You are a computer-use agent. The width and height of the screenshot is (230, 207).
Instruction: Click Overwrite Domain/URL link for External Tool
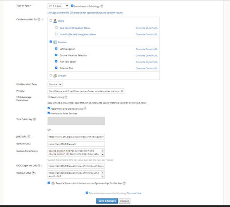coord(147,68)
